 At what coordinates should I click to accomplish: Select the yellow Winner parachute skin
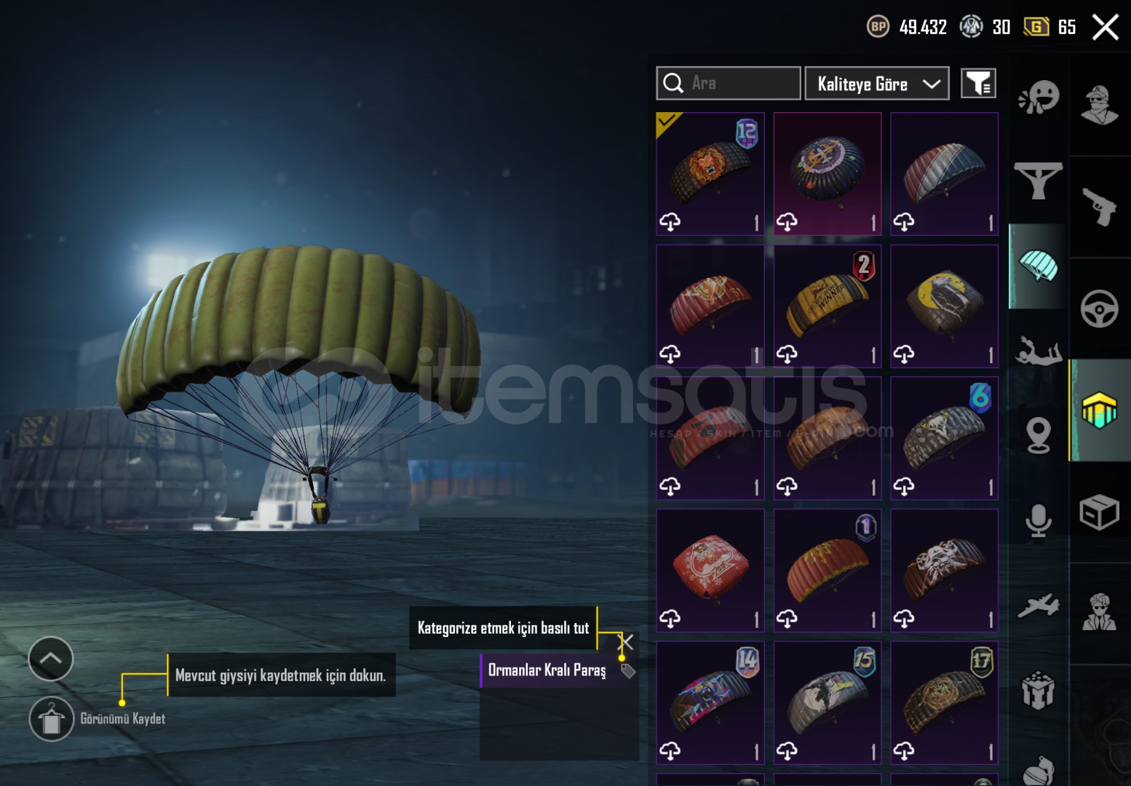828,306
